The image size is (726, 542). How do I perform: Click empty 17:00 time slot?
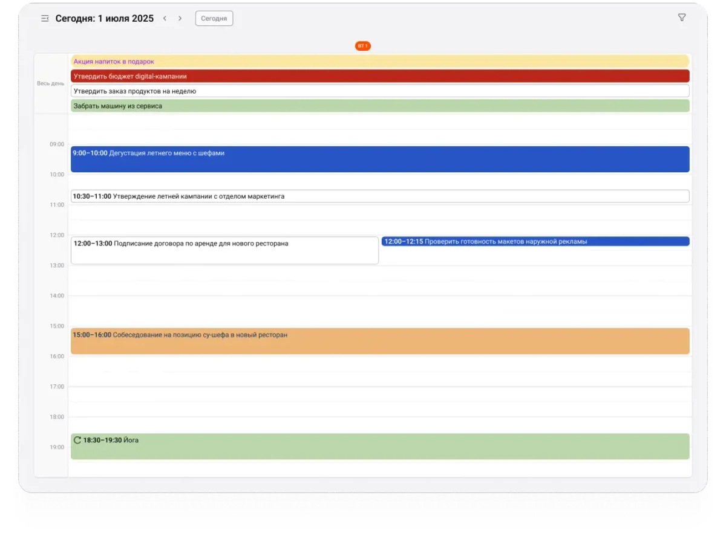(380, 394)
